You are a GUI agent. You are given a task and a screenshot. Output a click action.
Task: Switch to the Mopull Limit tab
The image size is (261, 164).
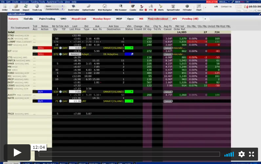(79, 19)
